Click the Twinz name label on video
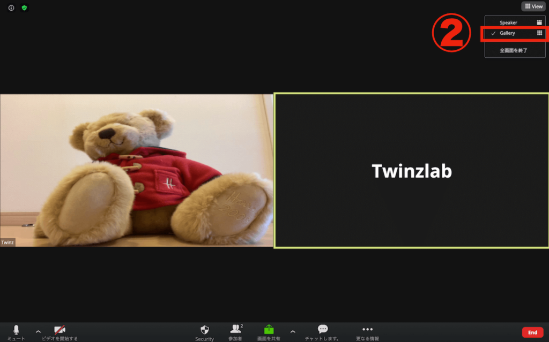This screenshot has width=549, height=342. (x=8, y=242)
